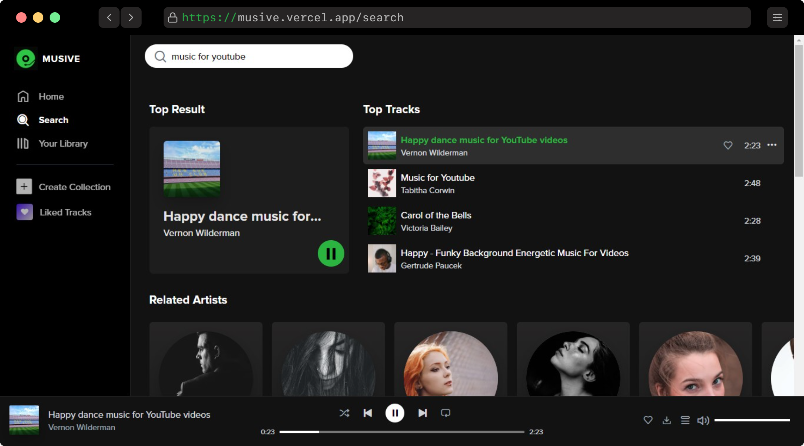Heart the Happy dance music track row
804x446 pixels.
(x=728, y=145)
